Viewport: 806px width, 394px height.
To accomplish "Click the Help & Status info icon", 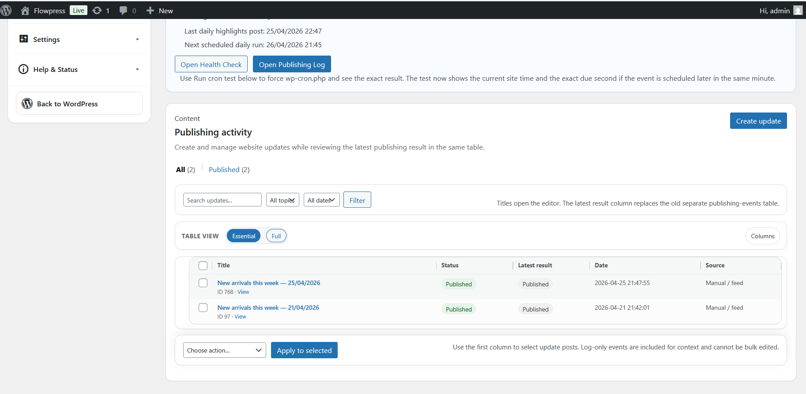I will click(x=23, y=69).
